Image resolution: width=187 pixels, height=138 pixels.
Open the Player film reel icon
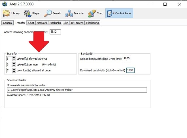pos(27,14)
